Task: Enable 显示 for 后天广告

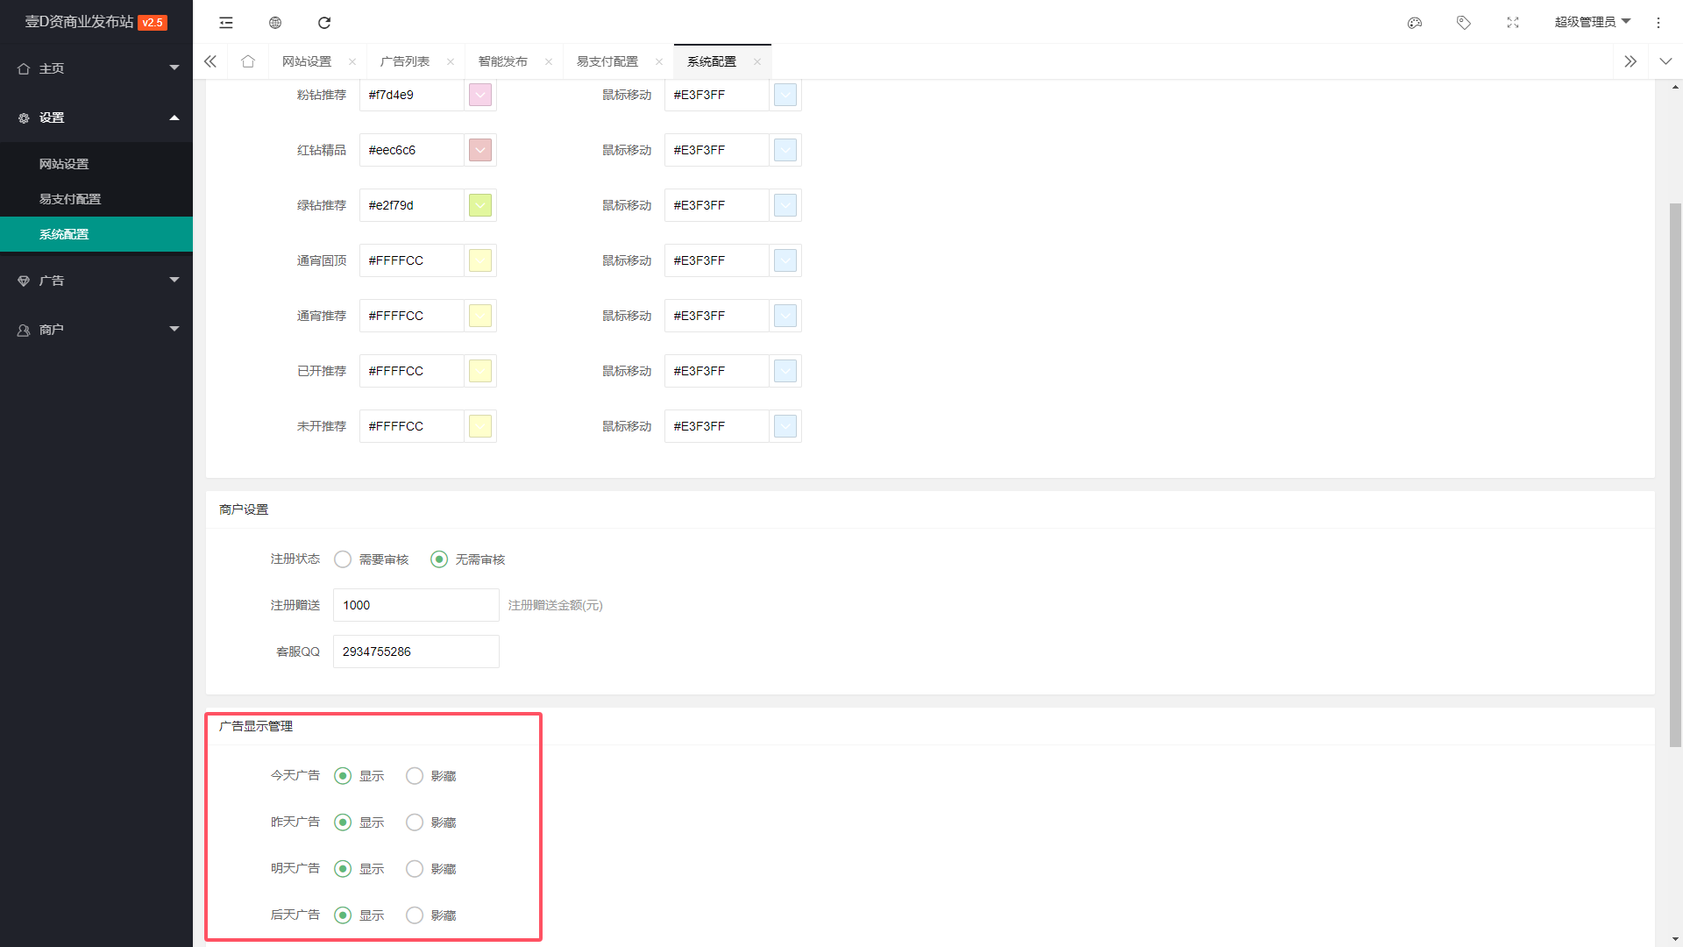Action: (x=342, y=915)
